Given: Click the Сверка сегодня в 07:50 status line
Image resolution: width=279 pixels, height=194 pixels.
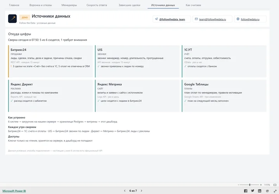Looking at the screenshot, I should click(x=48, y=40).
